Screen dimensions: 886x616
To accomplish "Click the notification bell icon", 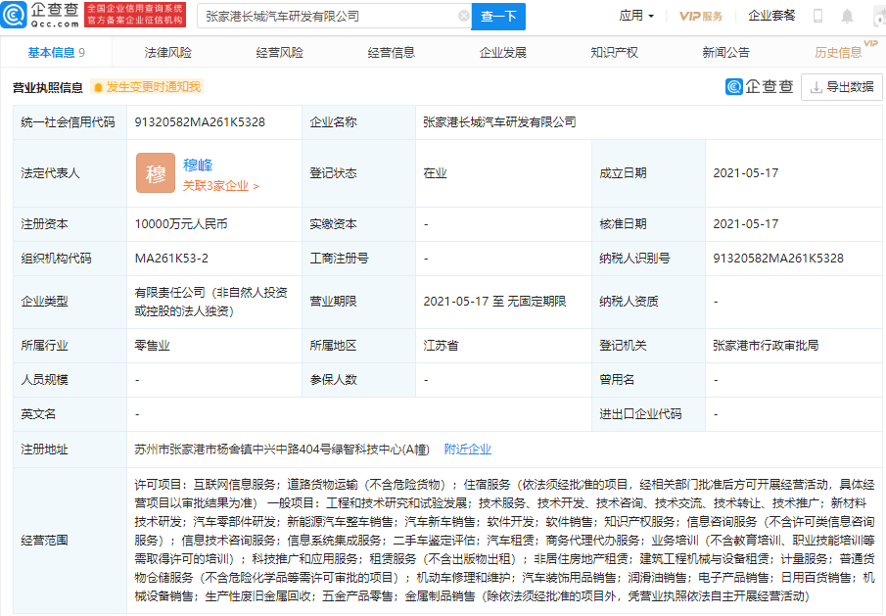I will click(846, 17).
